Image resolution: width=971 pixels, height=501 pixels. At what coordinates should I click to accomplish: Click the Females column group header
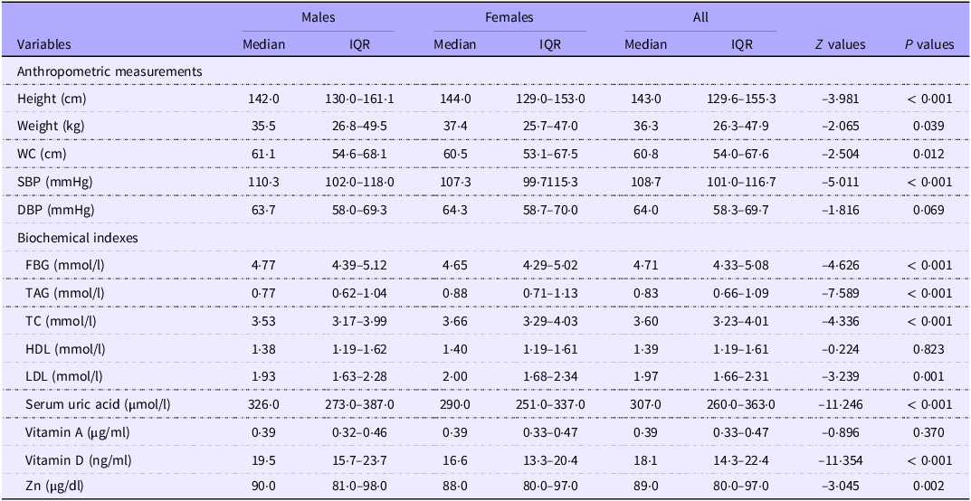click(x=507, y=17)
